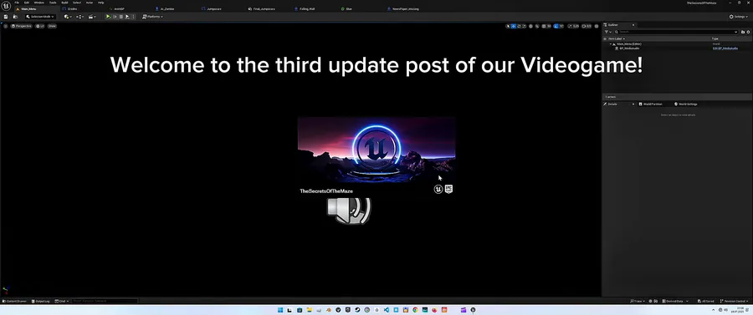The width and height of the screenshot is (753, 315).
Task: Toggle grid snapping in viewport
Action: click(x=544, y=27)
